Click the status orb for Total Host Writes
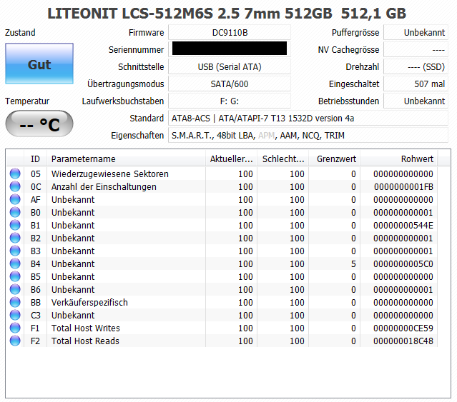 (x=15, y=328)
